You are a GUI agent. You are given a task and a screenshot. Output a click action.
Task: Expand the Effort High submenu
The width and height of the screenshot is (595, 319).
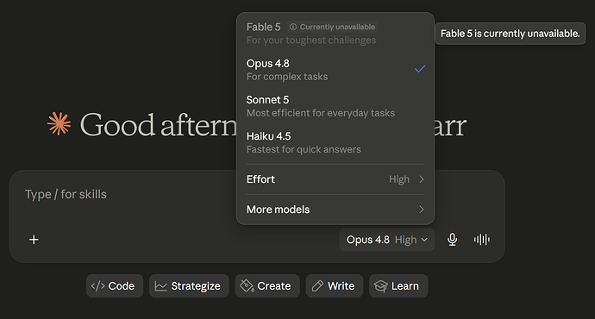(x=335, y=179)
